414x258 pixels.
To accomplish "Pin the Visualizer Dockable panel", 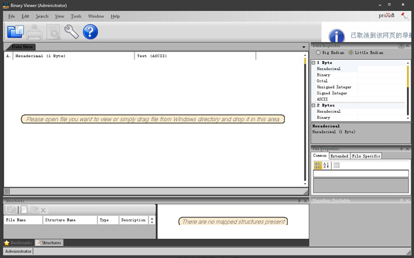I will (x=402, y=200).
